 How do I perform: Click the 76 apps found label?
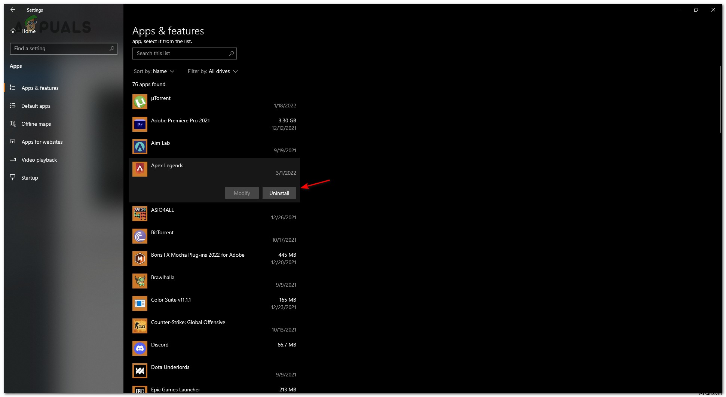[149, 84]
